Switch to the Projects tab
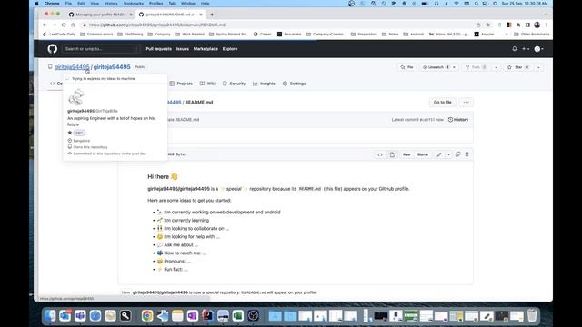This screenshot has width=582, height=327. coord(181,84)
